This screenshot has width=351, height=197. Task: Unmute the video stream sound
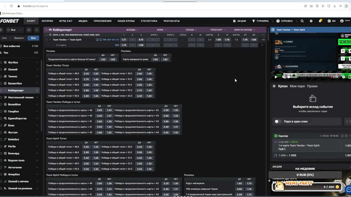[284, 77]
